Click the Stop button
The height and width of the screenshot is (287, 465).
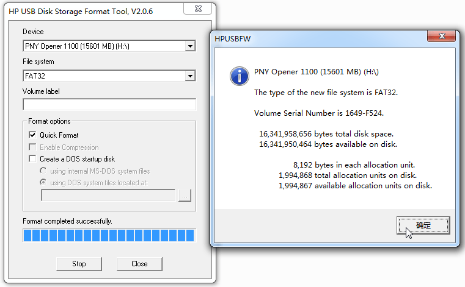79,264
